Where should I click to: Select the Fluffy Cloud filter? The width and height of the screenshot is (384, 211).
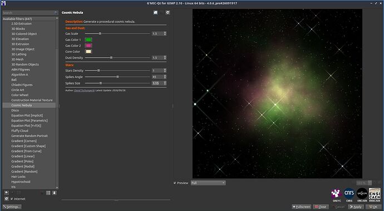click(x=19, y=131)
